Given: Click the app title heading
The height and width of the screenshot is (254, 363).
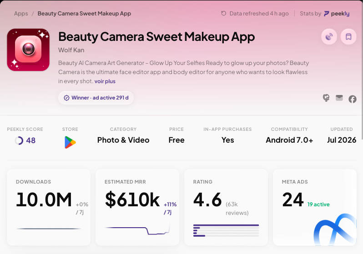Looking at the screenshot, I should (156, 37).
